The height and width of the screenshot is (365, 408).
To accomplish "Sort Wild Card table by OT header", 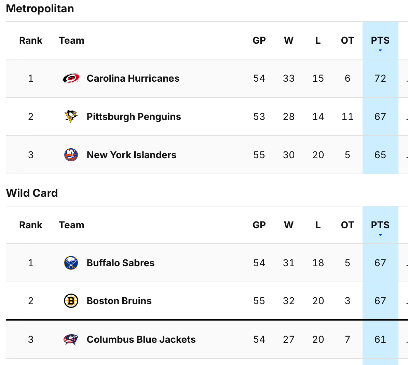I will (x=347, y=225).
